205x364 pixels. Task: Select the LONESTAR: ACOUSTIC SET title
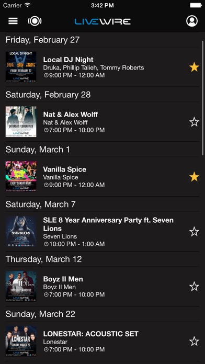tap(91, 334)
